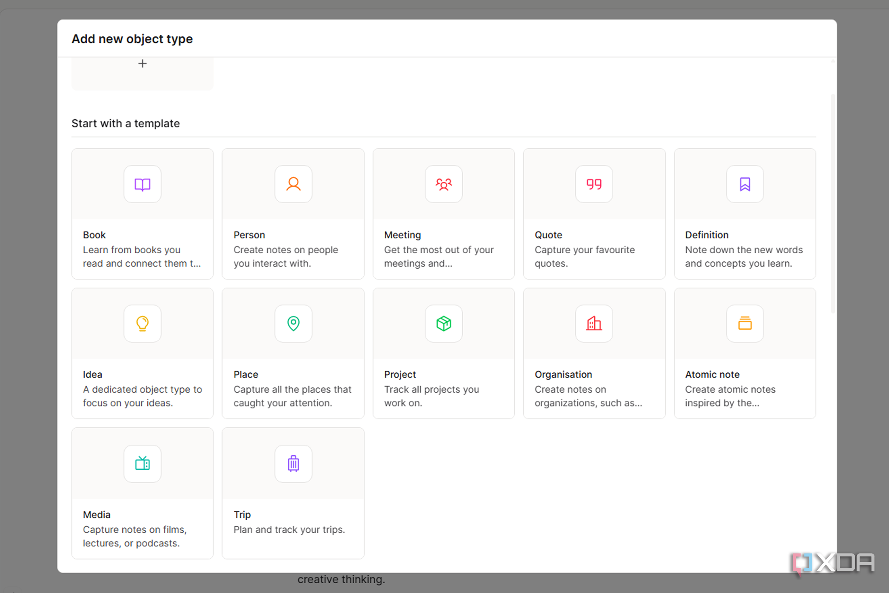Click the dialog's vertical scrollbar
The height and width of the screenshot is (593, 889).
point(833,203)
